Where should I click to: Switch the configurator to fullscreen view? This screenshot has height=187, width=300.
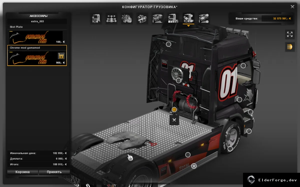(290, 34)
